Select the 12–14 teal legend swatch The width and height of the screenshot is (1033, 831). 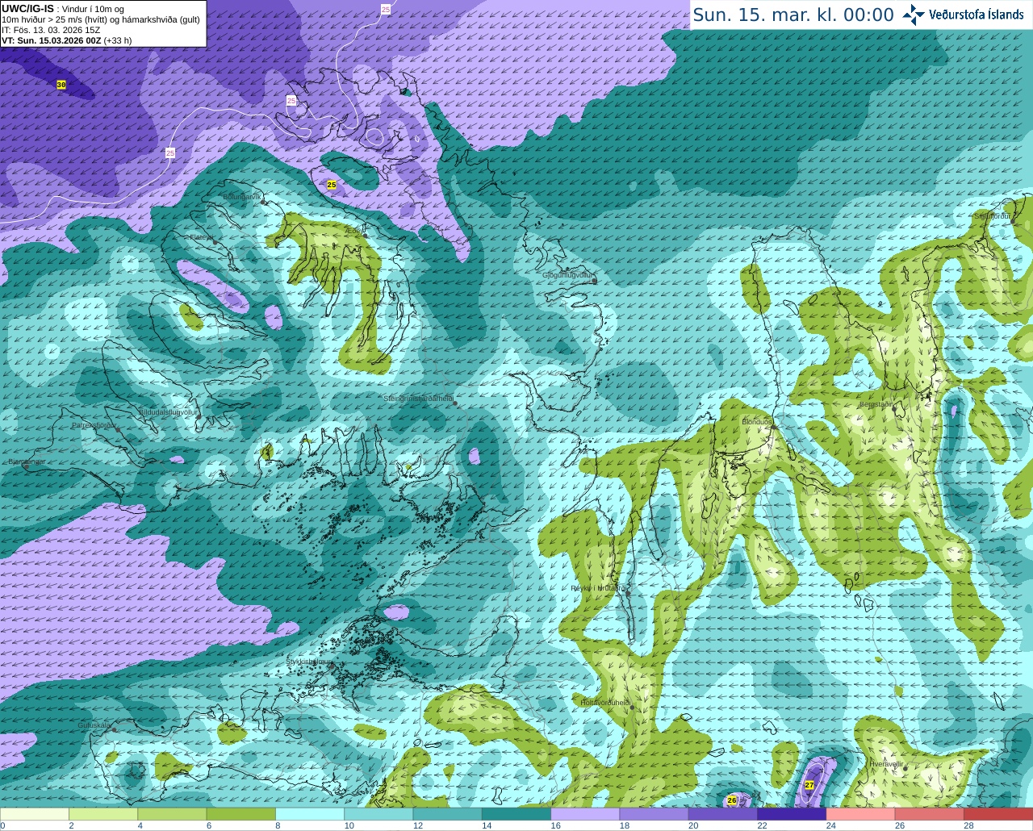447,814
